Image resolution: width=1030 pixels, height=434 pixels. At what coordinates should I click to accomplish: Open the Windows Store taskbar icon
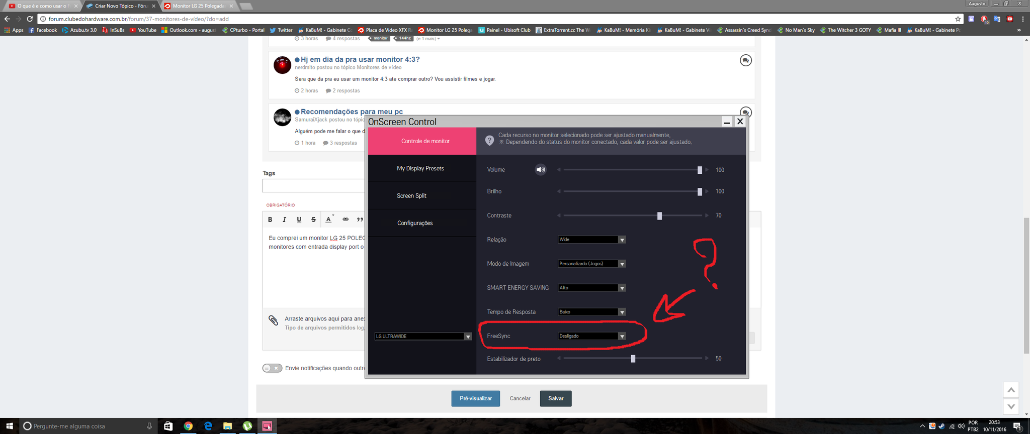(168, 426)
